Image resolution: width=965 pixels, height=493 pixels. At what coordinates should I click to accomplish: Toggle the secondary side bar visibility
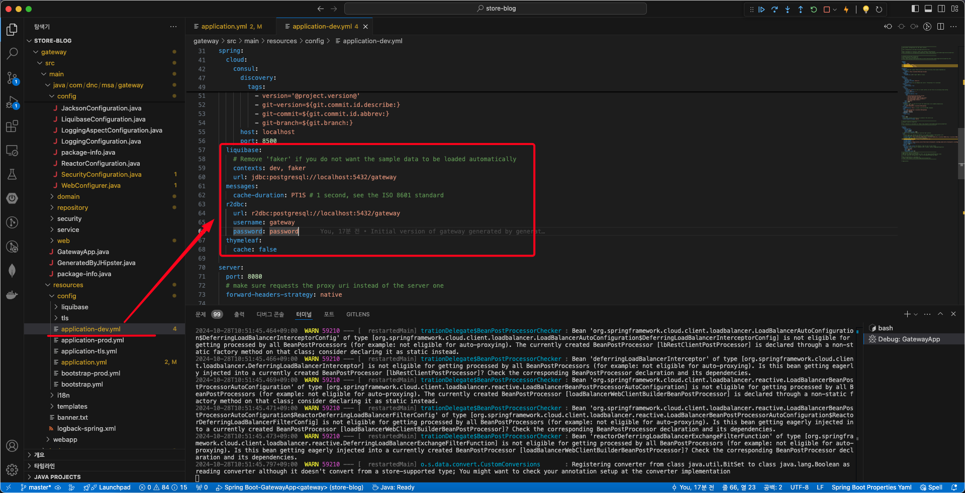coord(941,9)
